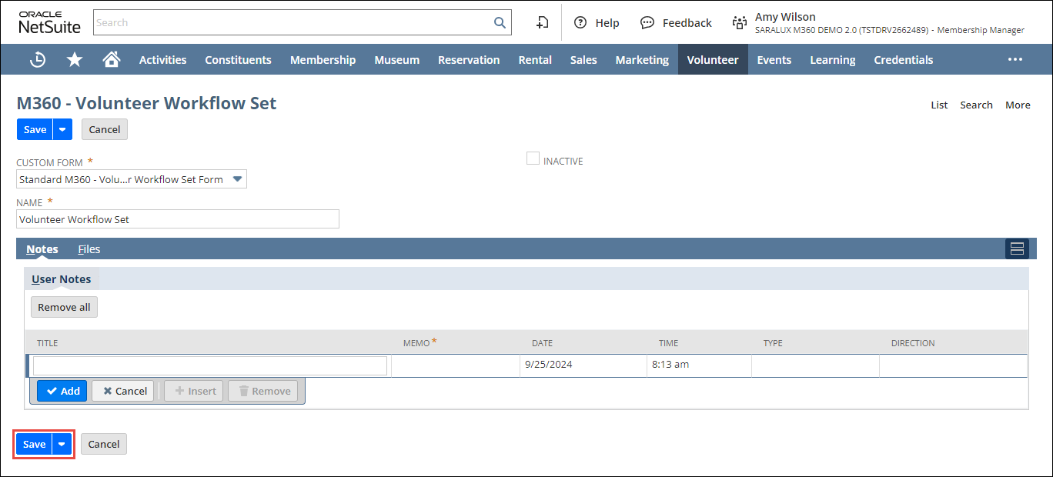Viewport: 1053px width, 477px height.
Task: Toggle the subtab layout view icon
Action: coord(1017,249)
